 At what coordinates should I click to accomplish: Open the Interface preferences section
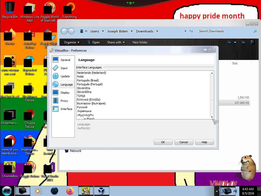click(x=63, y=109)
